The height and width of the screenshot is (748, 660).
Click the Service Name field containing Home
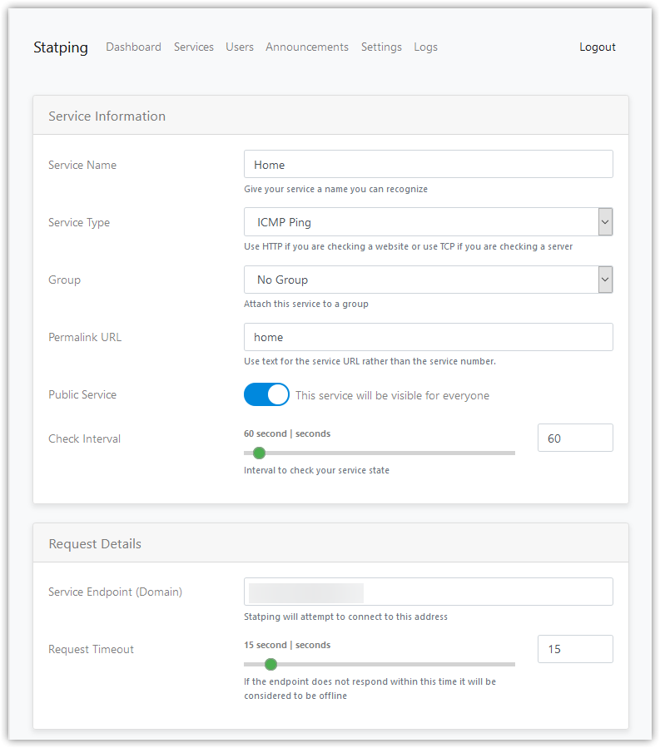pos(428,164)
